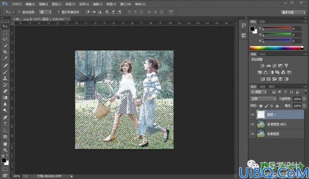
Task: Hide the top layer 图层 1
Action: (x=252, y=115)
